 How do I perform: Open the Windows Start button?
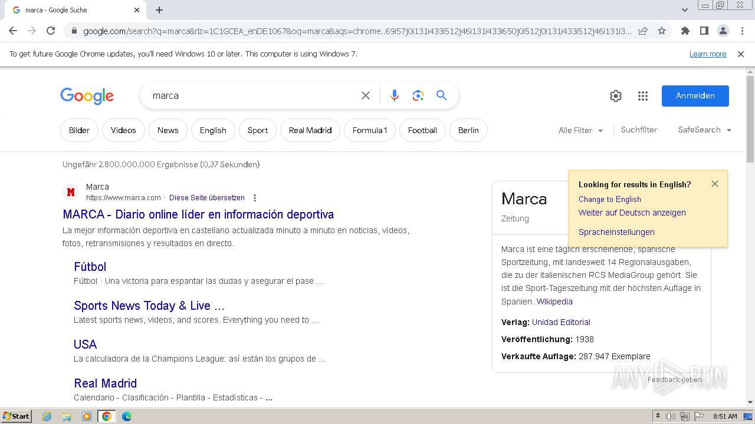(16, 416)
